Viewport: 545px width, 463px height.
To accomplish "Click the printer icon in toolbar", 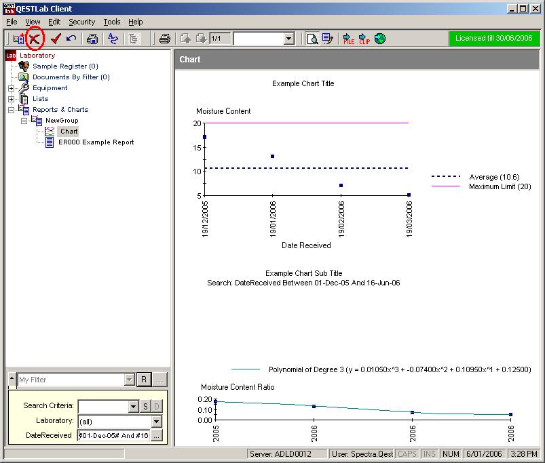I will 164,39.
